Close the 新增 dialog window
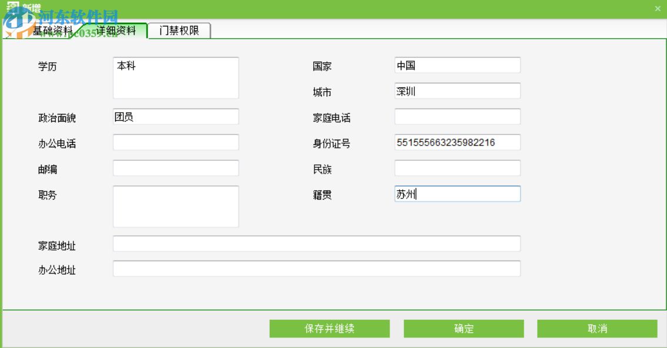This screenshot has width=667, height=348. tap(657, 8)
